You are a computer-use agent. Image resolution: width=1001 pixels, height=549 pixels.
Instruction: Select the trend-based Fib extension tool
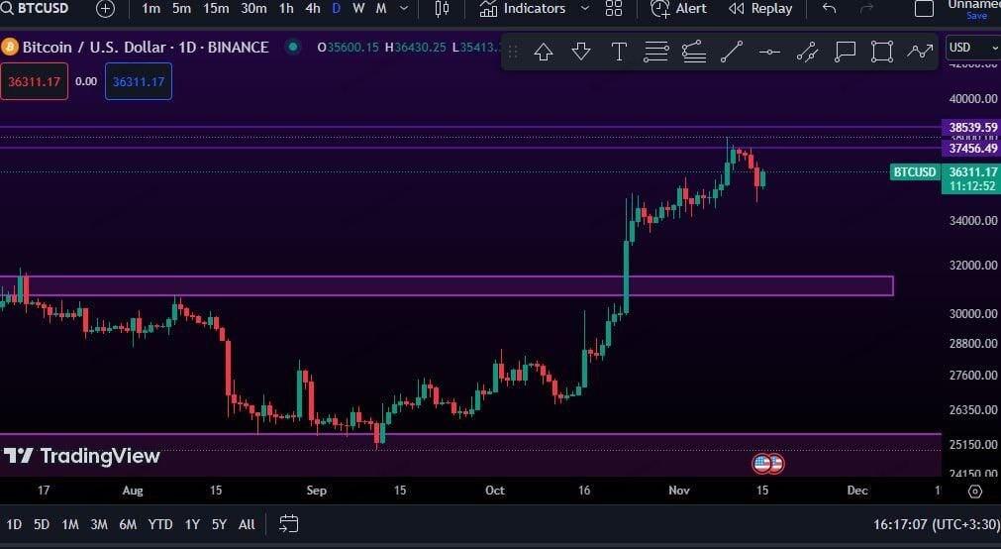coord(694,52)
